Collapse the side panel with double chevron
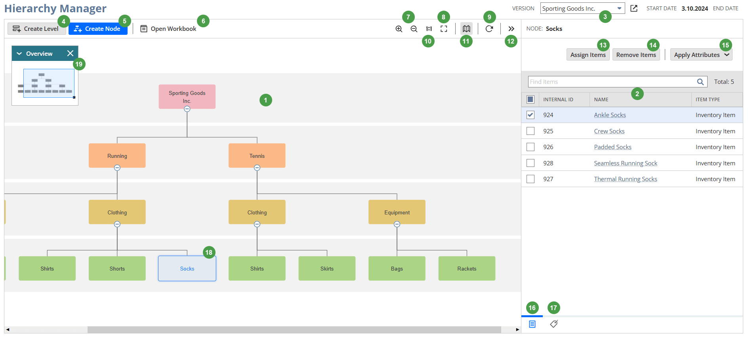The height and width of the screenshot is (337, 748). tap(511, 29)
